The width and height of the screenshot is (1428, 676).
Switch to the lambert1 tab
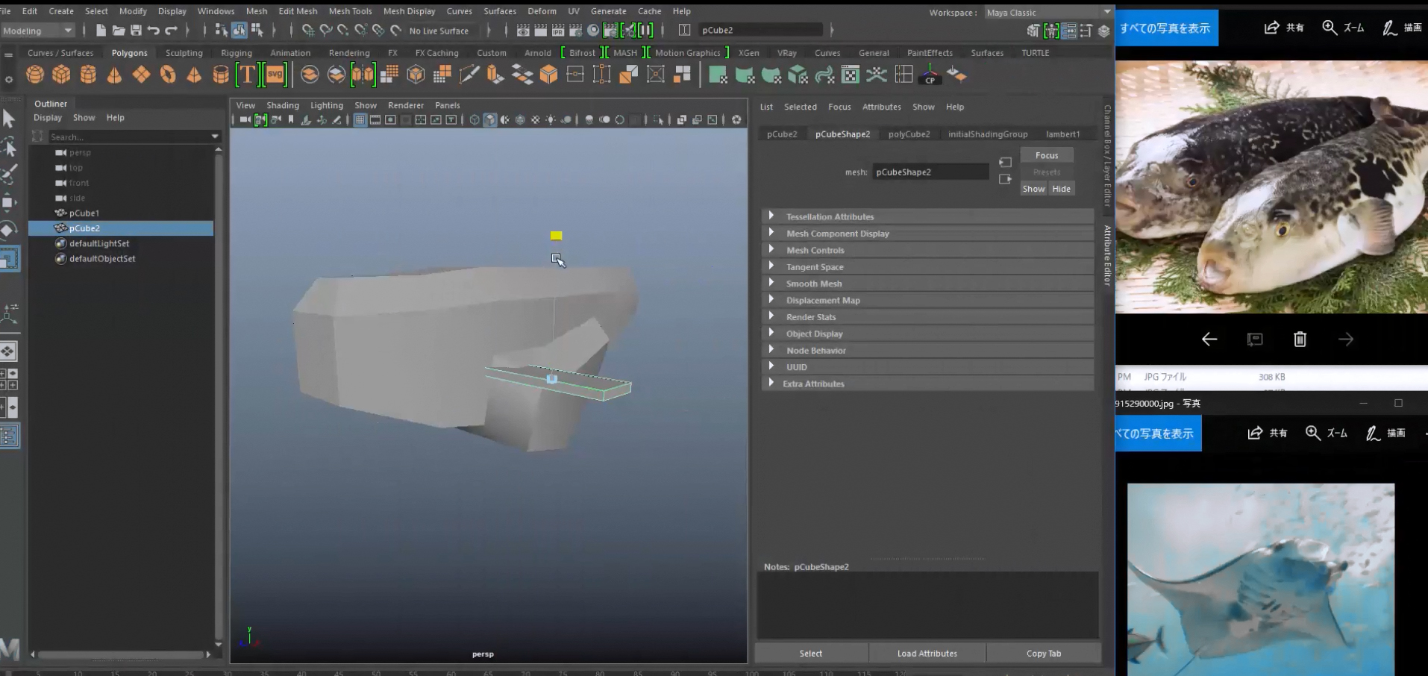tap(1062, 134)
